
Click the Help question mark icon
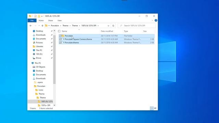click(x=156, y=20)
